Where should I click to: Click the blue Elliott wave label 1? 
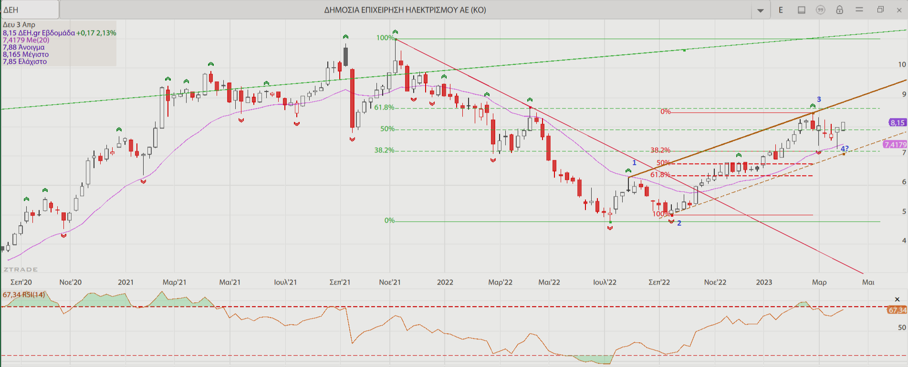(x=634, y=163)
